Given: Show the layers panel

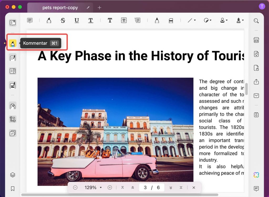Looking at the screenshot, I should [x=13, y=175].
